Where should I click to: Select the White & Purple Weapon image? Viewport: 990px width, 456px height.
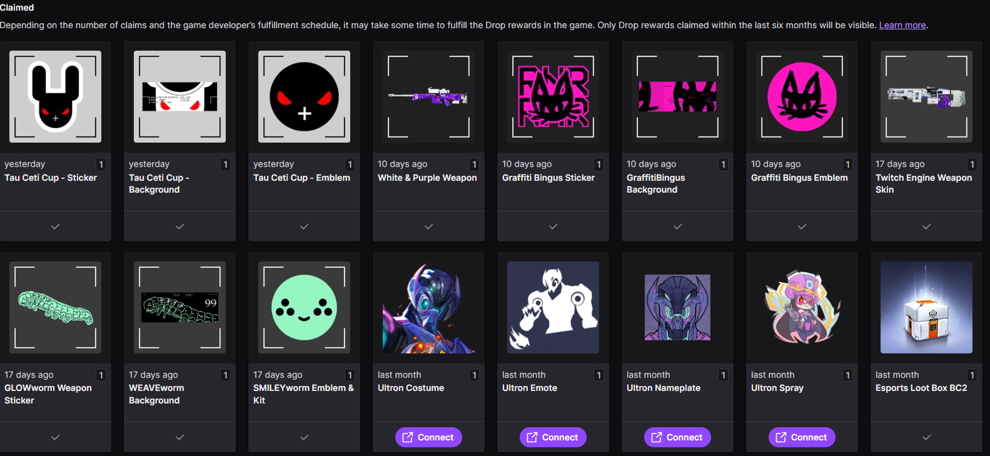tap(428, 96)
